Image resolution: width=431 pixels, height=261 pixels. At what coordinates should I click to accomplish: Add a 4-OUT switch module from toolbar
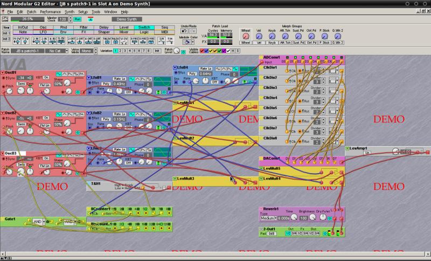[88, 41]
